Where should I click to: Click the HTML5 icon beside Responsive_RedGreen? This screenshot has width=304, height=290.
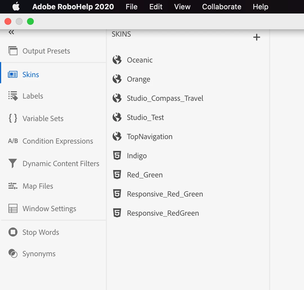117,213
